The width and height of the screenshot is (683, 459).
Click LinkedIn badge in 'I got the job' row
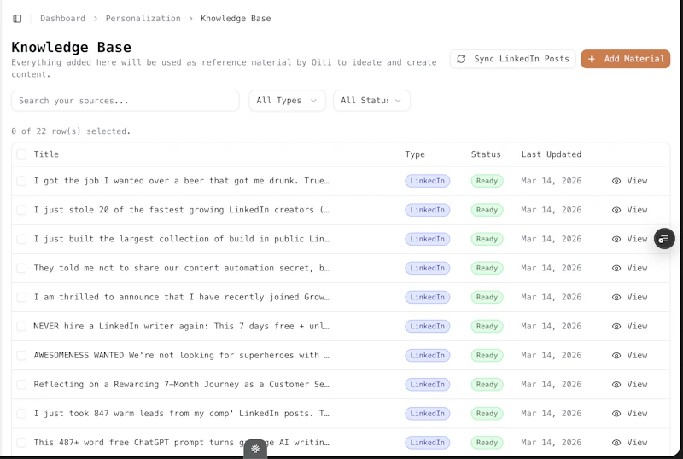(428, 181)
